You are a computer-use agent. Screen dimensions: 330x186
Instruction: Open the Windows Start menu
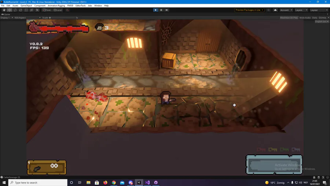click(4, 182)
